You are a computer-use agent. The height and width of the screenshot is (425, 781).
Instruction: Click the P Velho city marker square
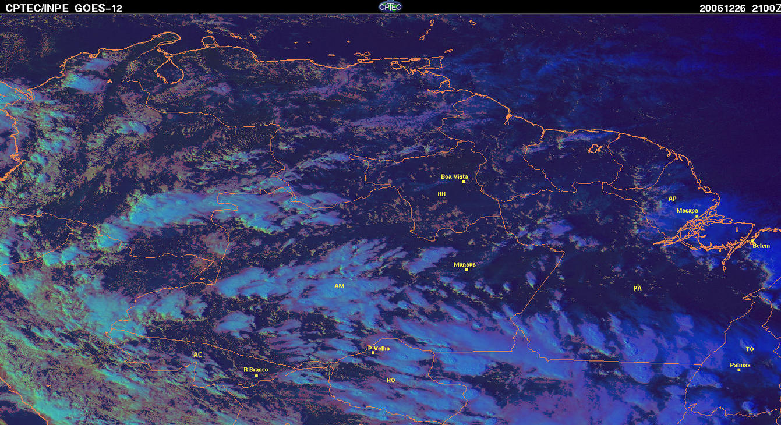pos(373,353)
